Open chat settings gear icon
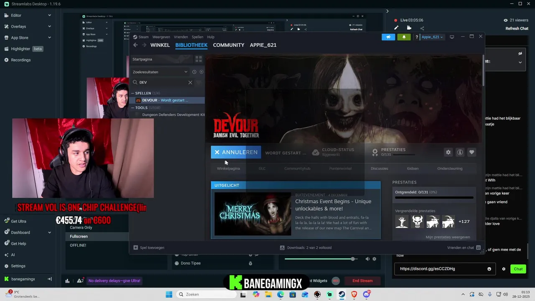 (504, 269)
